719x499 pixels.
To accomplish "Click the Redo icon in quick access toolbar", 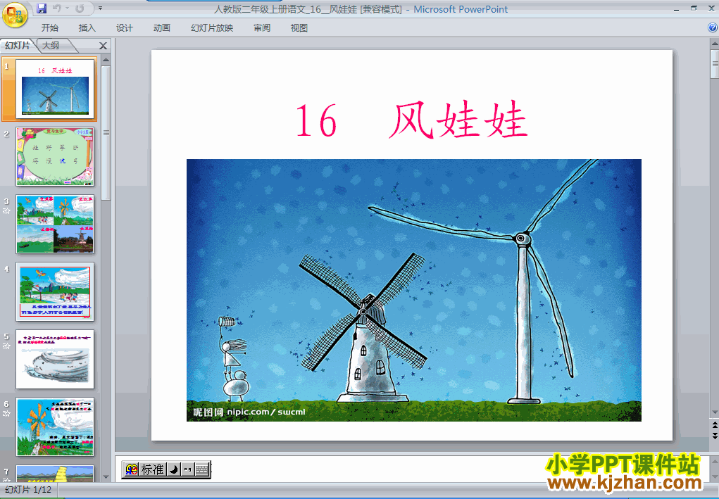I will click(x=80, y=8).
